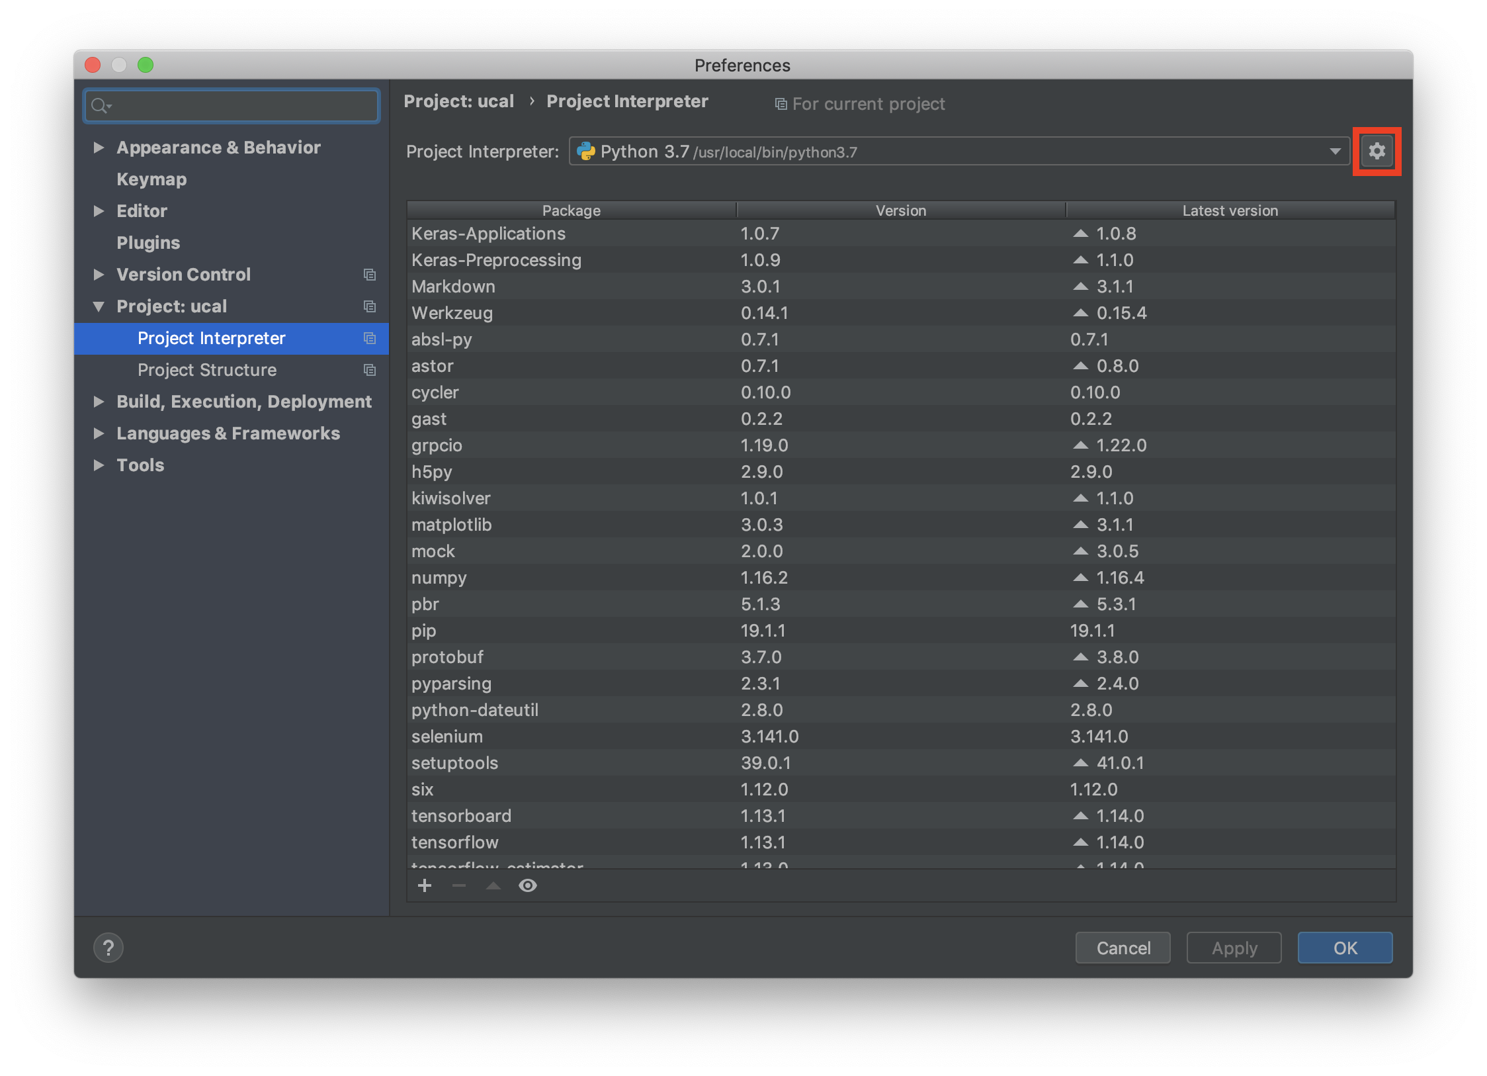1487x1076 pixels.
Task: Click the OK button
Action: click(x=1344, y=948)
